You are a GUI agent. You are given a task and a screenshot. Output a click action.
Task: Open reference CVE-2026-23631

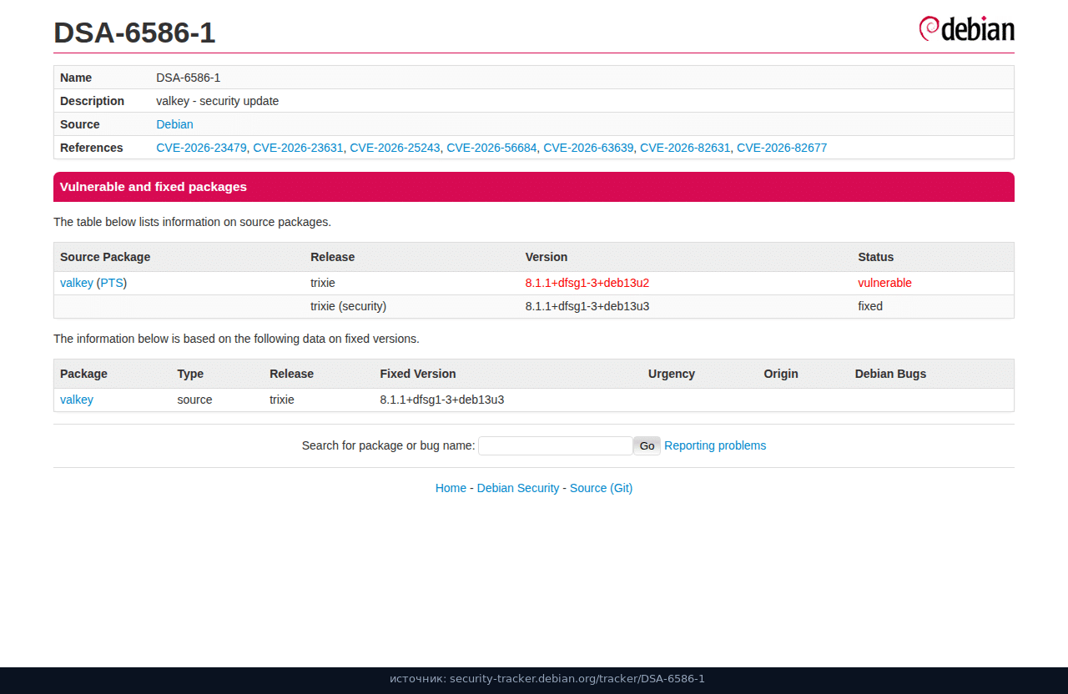click(298, 148)
